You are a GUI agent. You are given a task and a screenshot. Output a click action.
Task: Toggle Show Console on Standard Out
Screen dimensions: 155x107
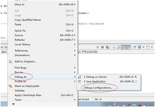click(123, 47)
